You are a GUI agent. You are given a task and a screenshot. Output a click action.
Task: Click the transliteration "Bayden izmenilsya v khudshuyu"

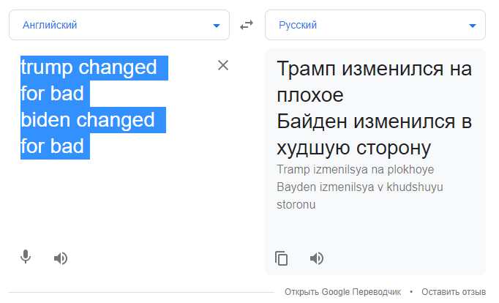[360, 187]
